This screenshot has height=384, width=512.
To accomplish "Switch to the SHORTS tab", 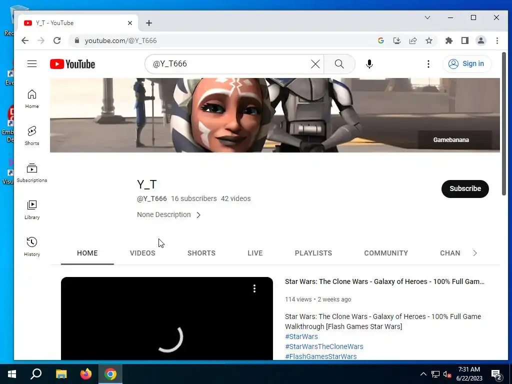I will (201, 253).
